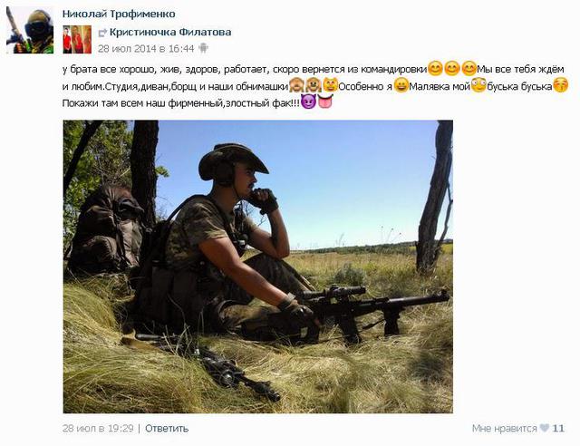Click the name Николай Трофименко
This screenshot has height=446, width=580.
tap(119, 15)
